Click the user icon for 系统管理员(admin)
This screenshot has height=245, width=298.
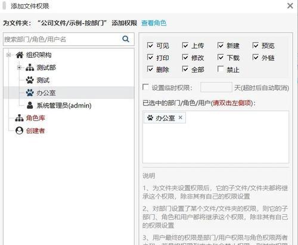pyautogui.click(x=30, y=105)
